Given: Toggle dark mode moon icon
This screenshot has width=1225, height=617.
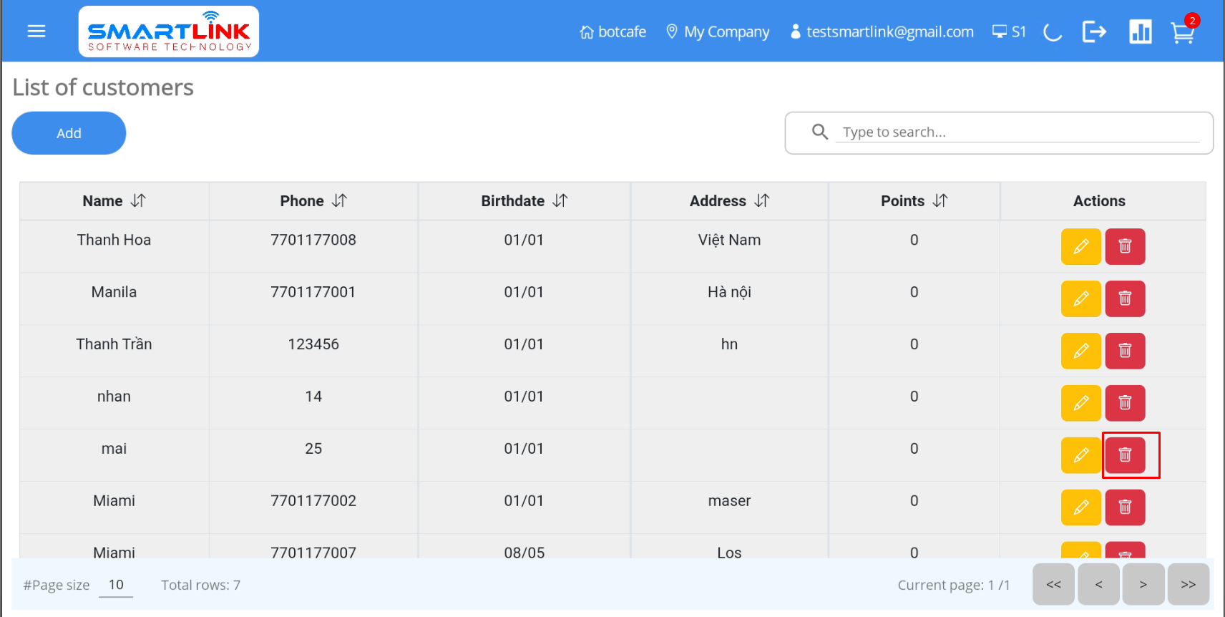Looking at the screenshot, I should click(1052, 32).
